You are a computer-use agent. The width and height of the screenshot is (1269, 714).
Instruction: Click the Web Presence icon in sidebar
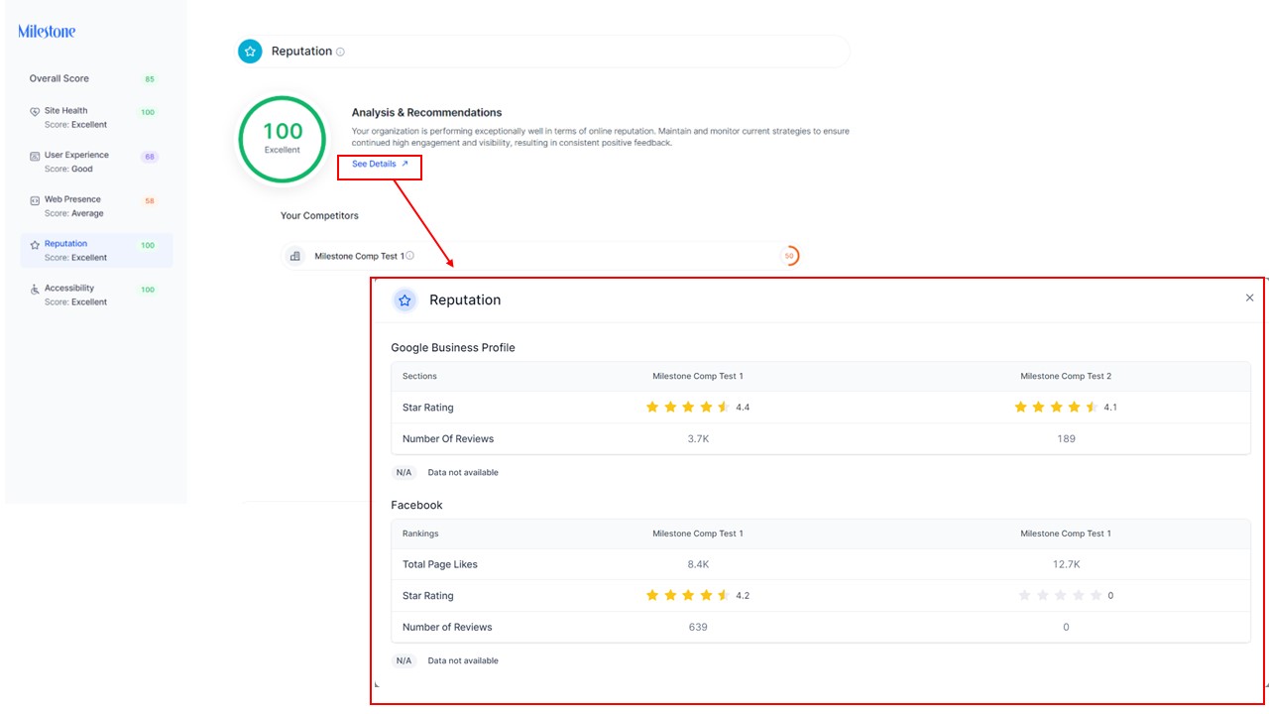[35, 200]
